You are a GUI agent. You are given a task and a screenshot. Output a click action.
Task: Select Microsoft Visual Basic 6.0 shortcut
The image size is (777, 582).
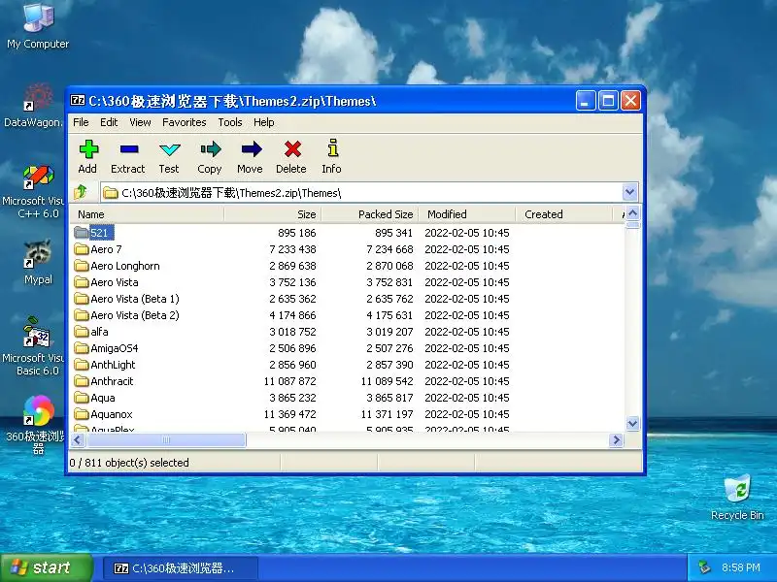click(x=34, y=346)
